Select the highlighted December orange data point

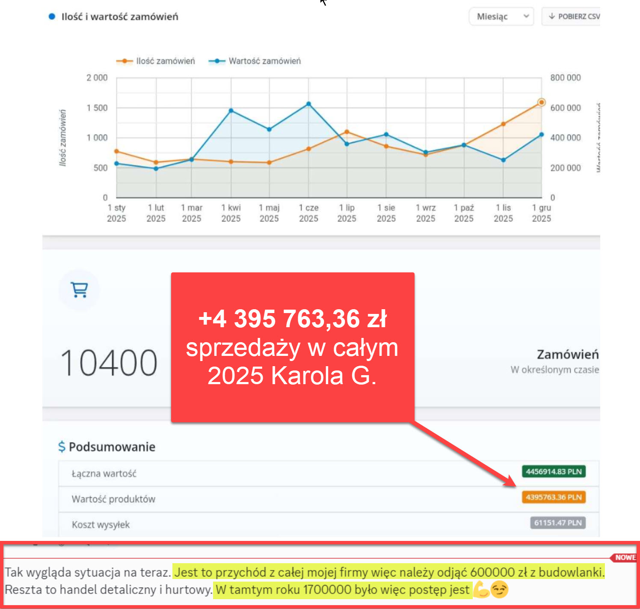tap(541, 102)
